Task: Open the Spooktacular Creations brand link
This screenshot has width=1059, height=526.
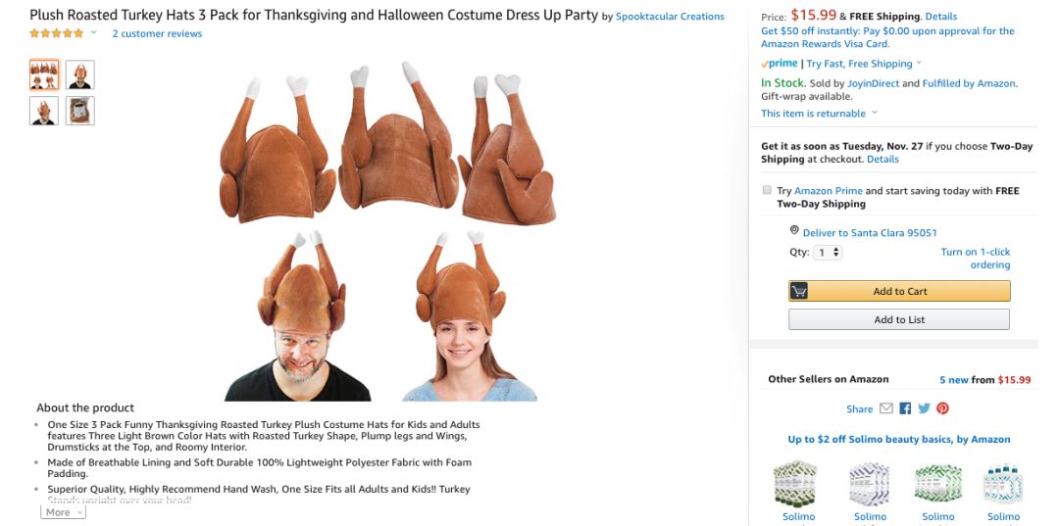Action: (670, 17)
